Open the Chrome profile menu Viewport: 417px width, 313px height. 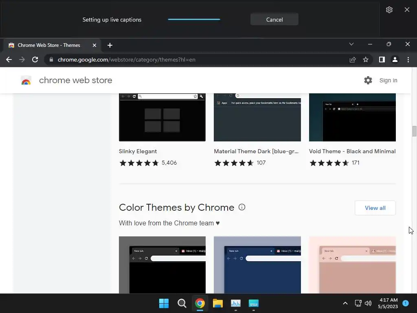pos(395,60)
